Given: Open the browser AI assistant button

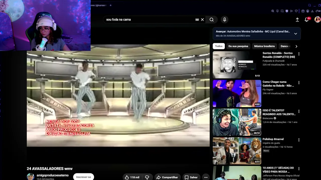Looking at the screenshot, I should coord(318,11).
